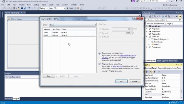Select Form1.resx in Solution Explorer

(158, 42)
